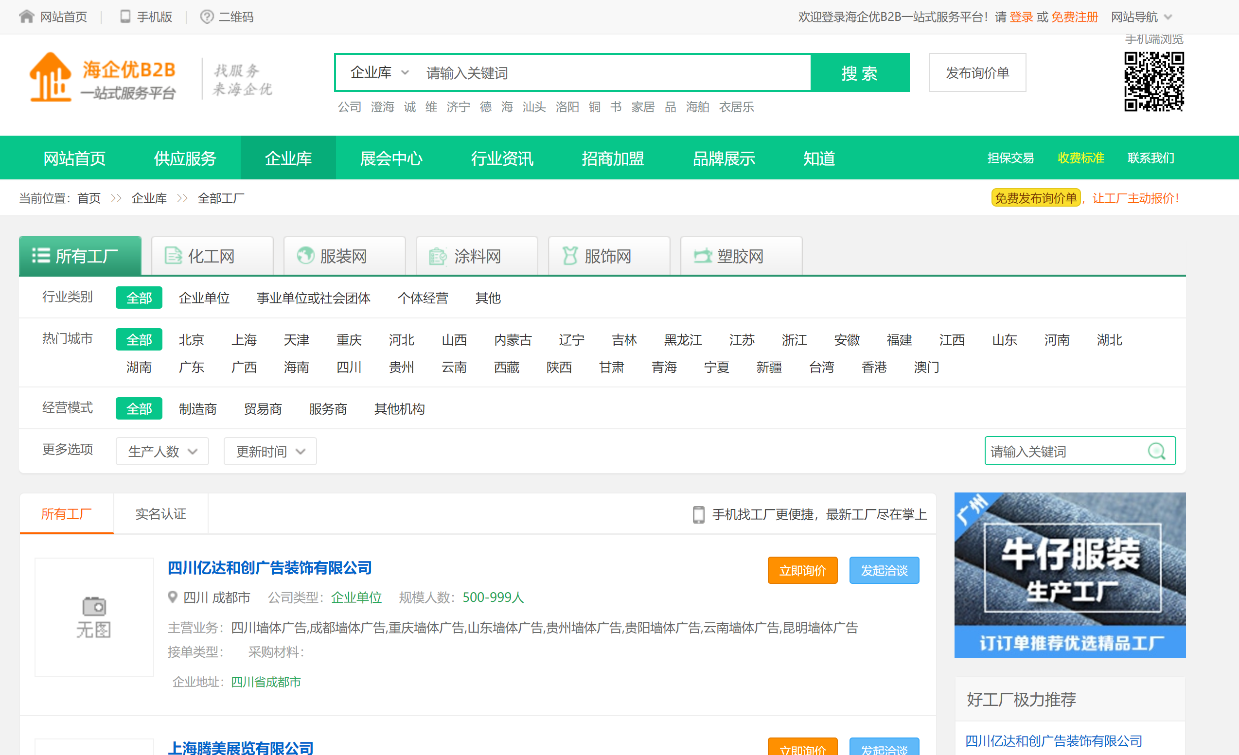Click the magnifier icon in filter keyword box

pyautogui.click(x=1156, y=451)
